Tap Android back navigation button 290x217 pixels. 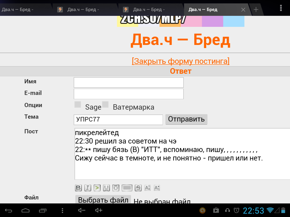8,210
